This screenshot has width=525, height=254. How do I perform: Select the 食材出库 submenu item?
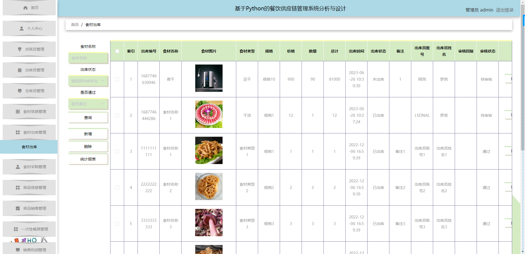[x=29, y=147]
